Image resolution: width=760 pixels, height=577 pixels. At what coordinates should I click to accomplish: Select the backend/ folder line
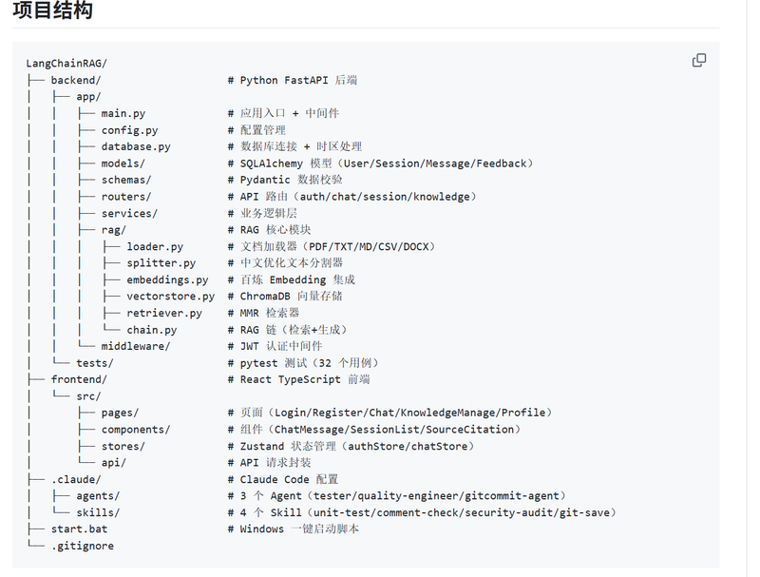click(x=76, y=80)
